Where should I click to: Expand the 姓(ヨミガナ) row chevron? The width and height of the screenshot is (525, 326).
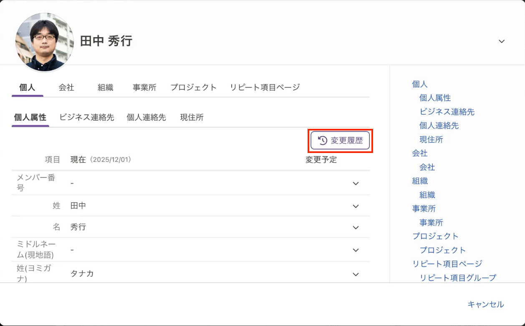(x=356, y=274)
